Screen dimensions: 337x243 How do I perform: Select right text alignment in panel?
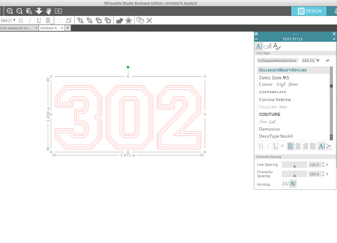tap(305, 146)
